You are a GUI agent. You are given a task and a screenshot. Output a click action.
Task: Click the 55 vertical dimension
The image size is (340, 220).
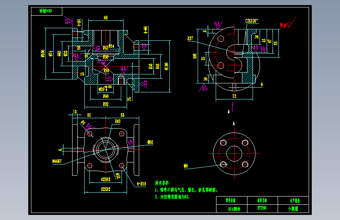pos(276,43)
